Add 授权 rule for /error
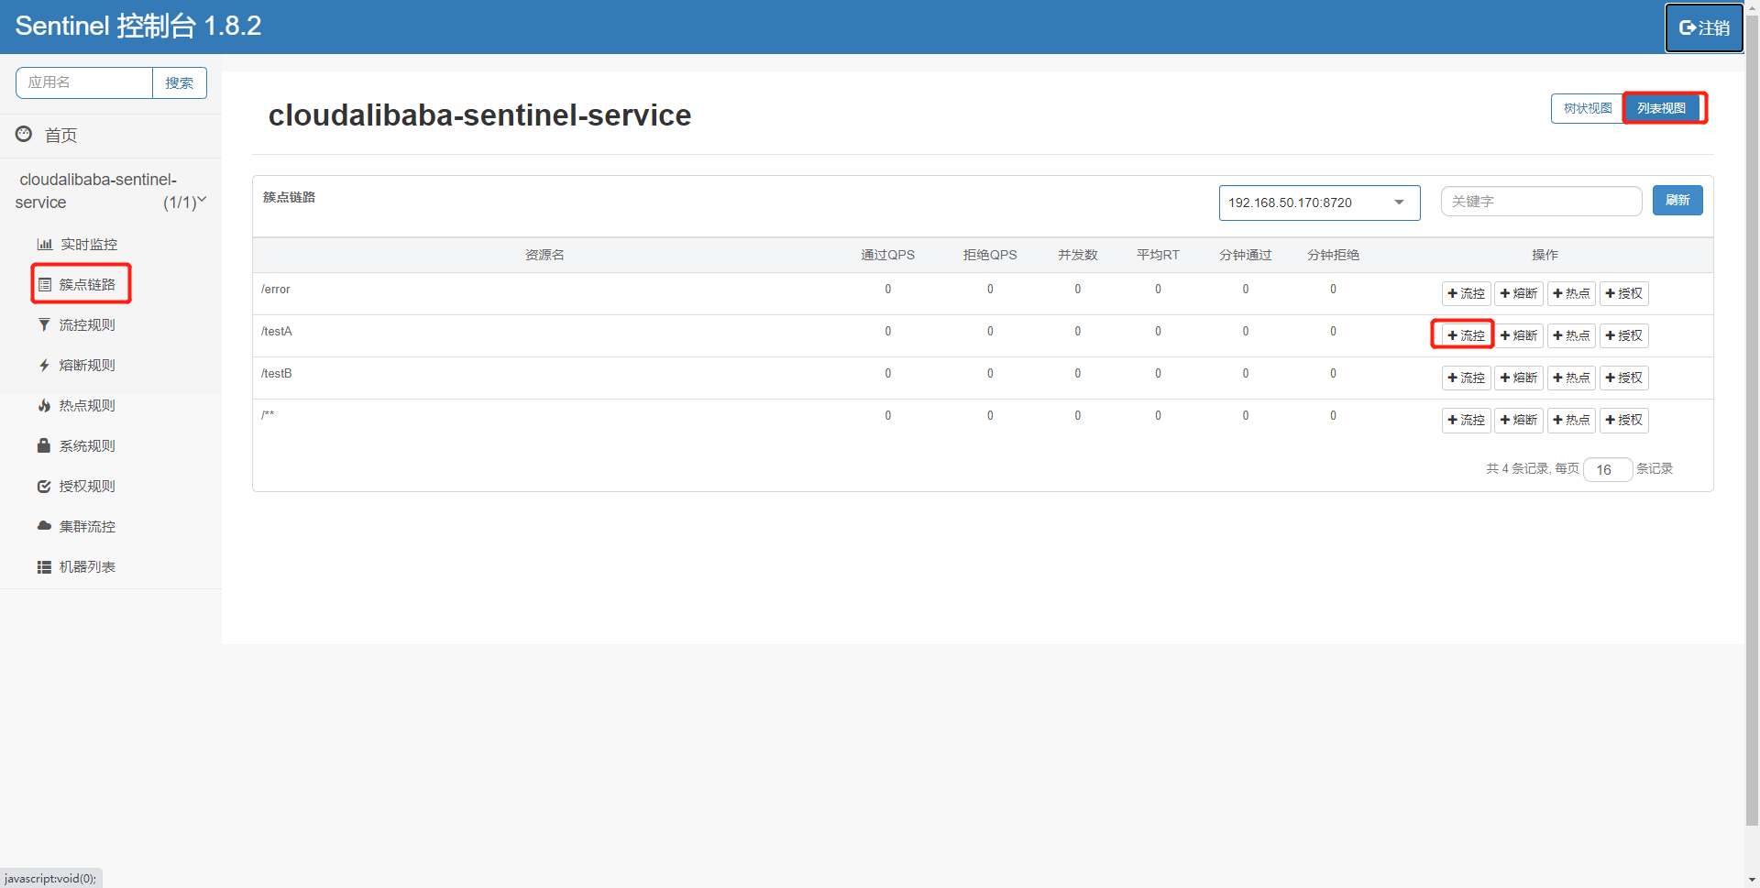 1624,293
